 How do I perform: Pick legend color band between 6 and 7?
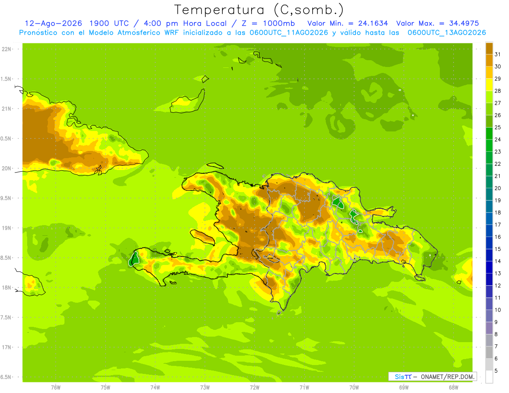pos(489,353)
